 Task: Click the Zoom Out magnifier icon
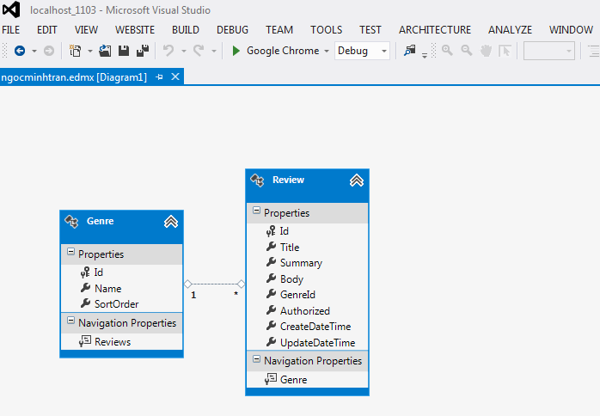point(467,51)
